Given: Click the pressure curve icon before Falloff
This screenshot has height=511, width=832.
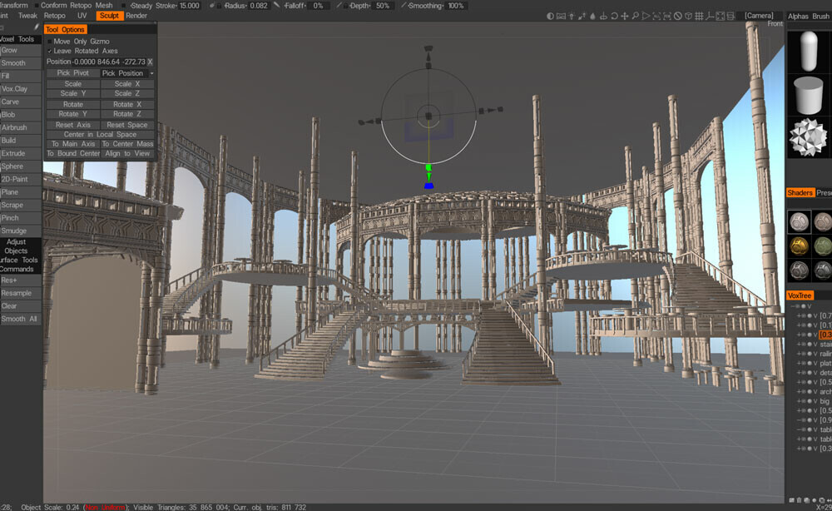Looking at the screenshot, I should (x=277, y=5).
